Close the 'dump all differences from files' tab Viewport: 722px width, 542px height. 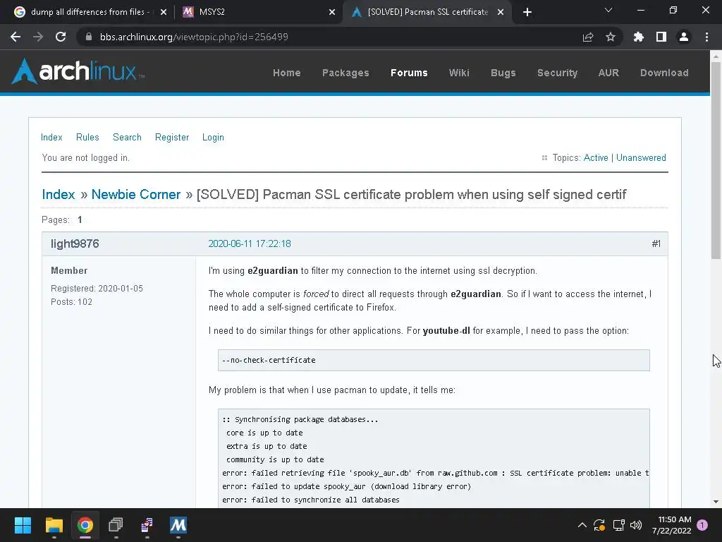coord(164,12)
